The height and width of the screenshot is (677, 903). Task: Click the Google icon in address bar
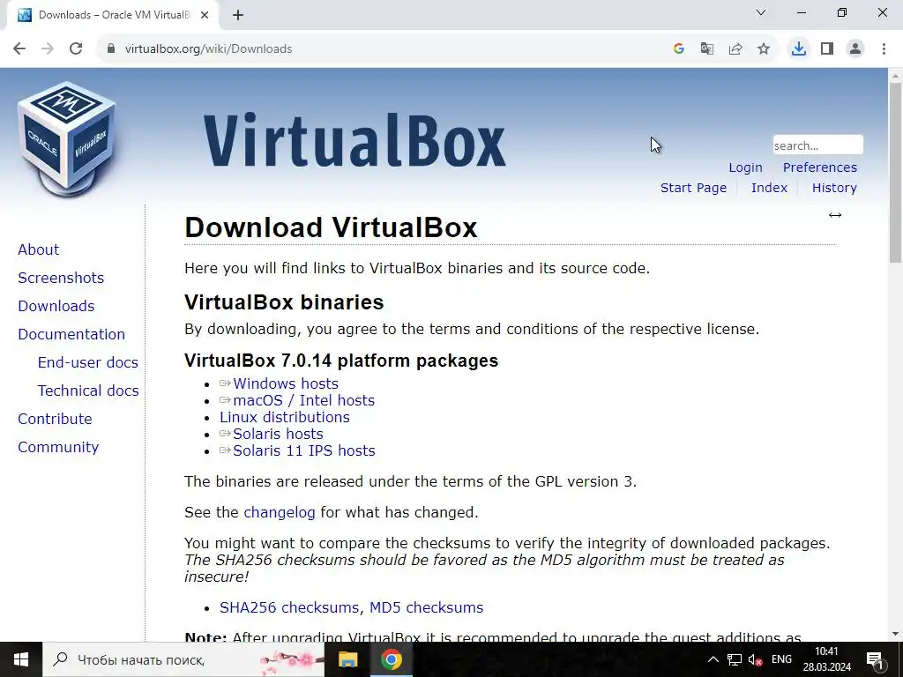tap(679, 49)
